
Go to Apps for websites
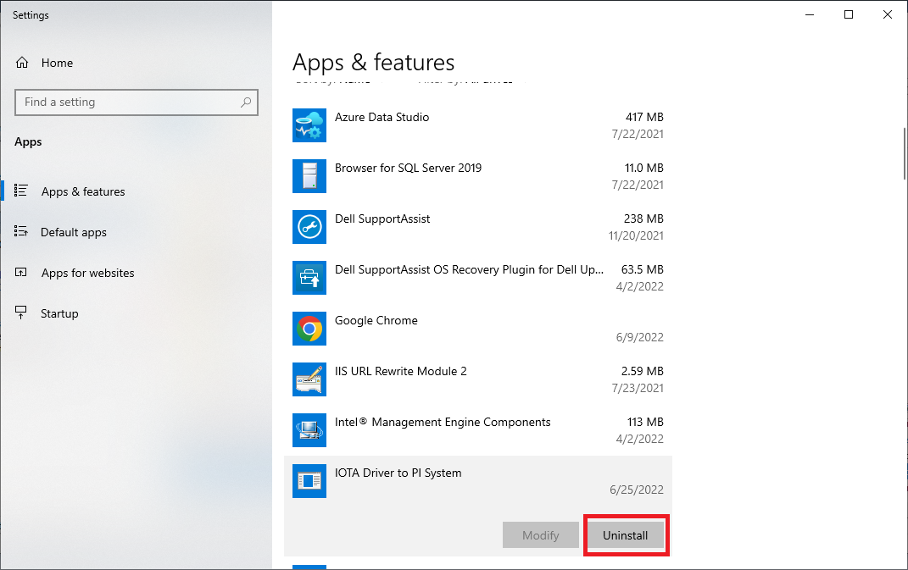[87, 273]
